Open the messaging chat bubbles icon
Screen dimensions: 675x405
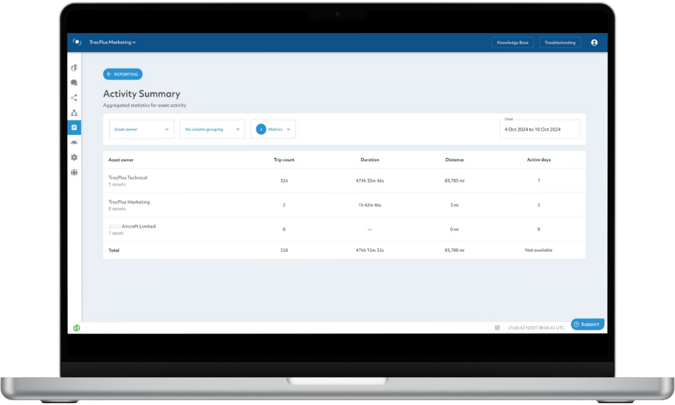click(74, 82)
